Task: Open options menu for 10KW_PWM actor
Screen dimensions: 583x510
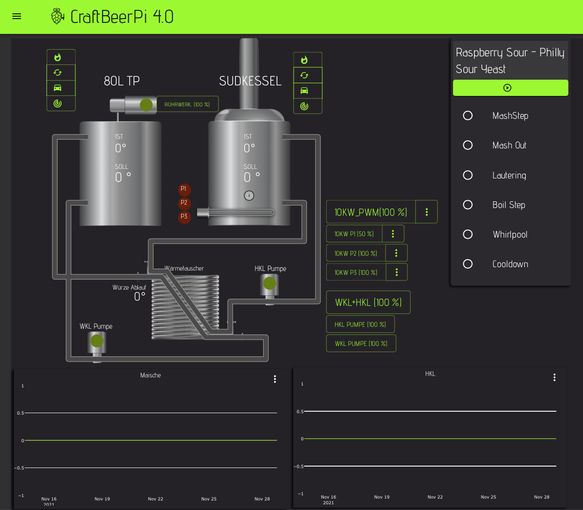Action: point(427,212)
